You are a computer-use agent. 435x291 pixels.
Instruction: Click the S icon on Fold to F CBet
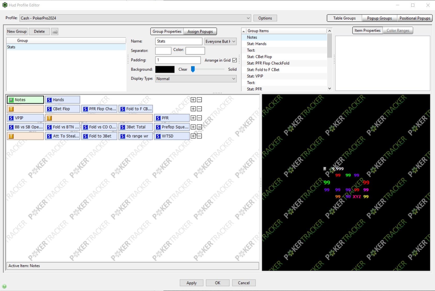coord(123,109)
